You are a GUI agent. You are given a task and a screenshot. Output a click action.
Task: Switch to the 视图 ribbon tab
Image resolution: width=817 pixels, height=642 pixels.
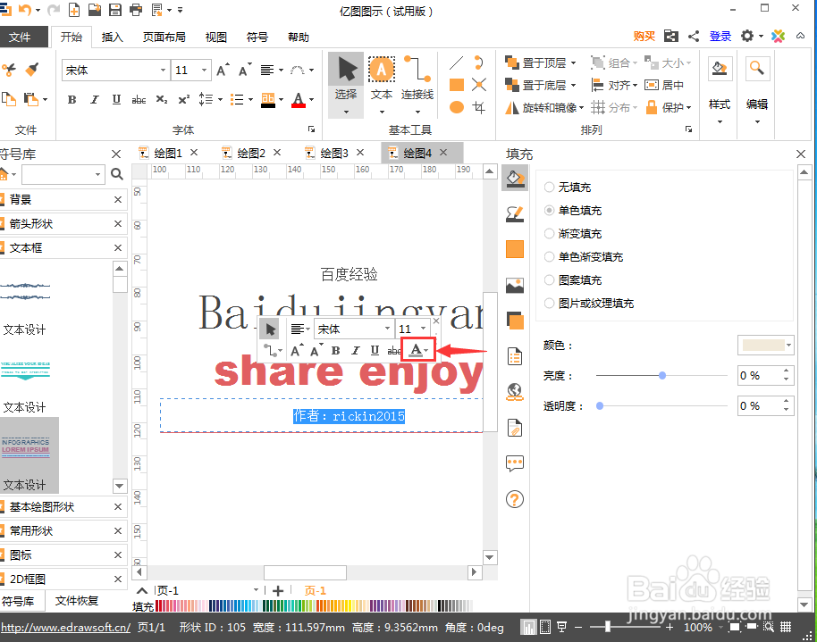pyautogui.click(x=215, y=37)
